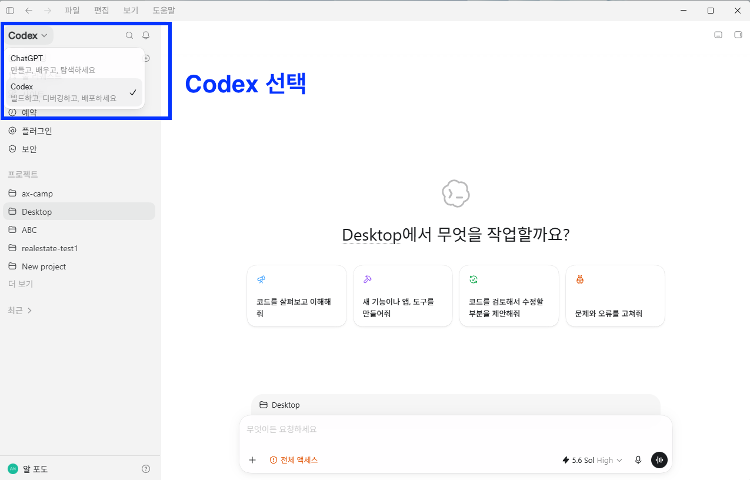Open 플러그인 in the sidebar

pyautogui.click(x=79, y=131)
